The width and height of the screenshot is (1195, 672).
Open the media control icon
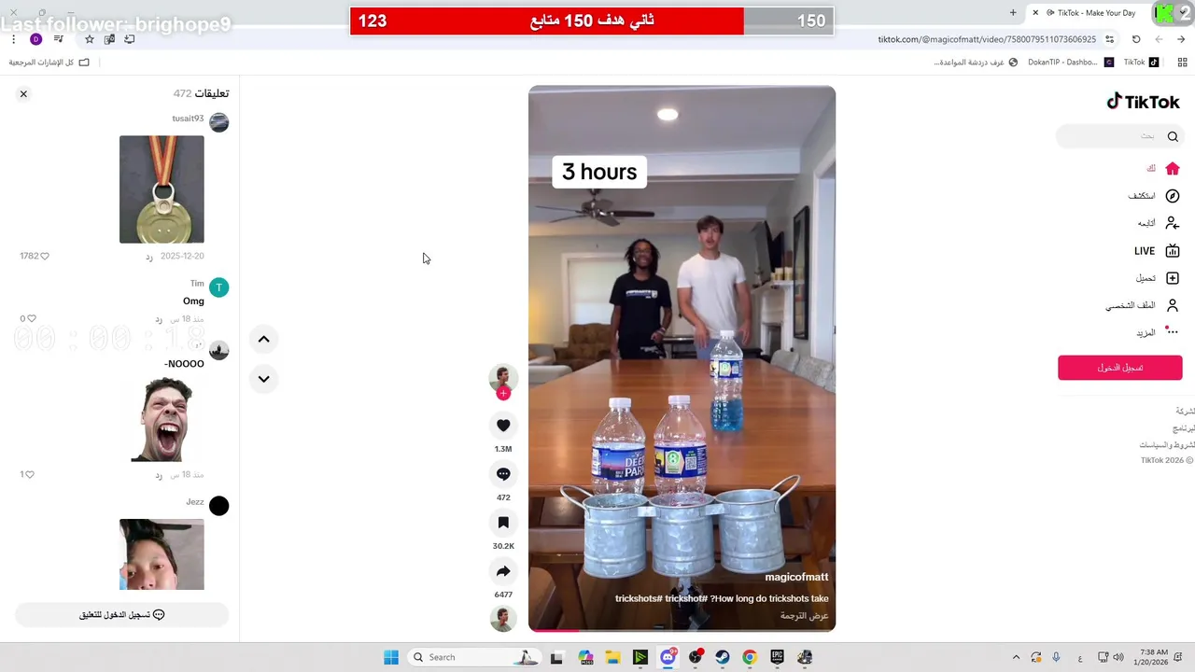point(59,39)
